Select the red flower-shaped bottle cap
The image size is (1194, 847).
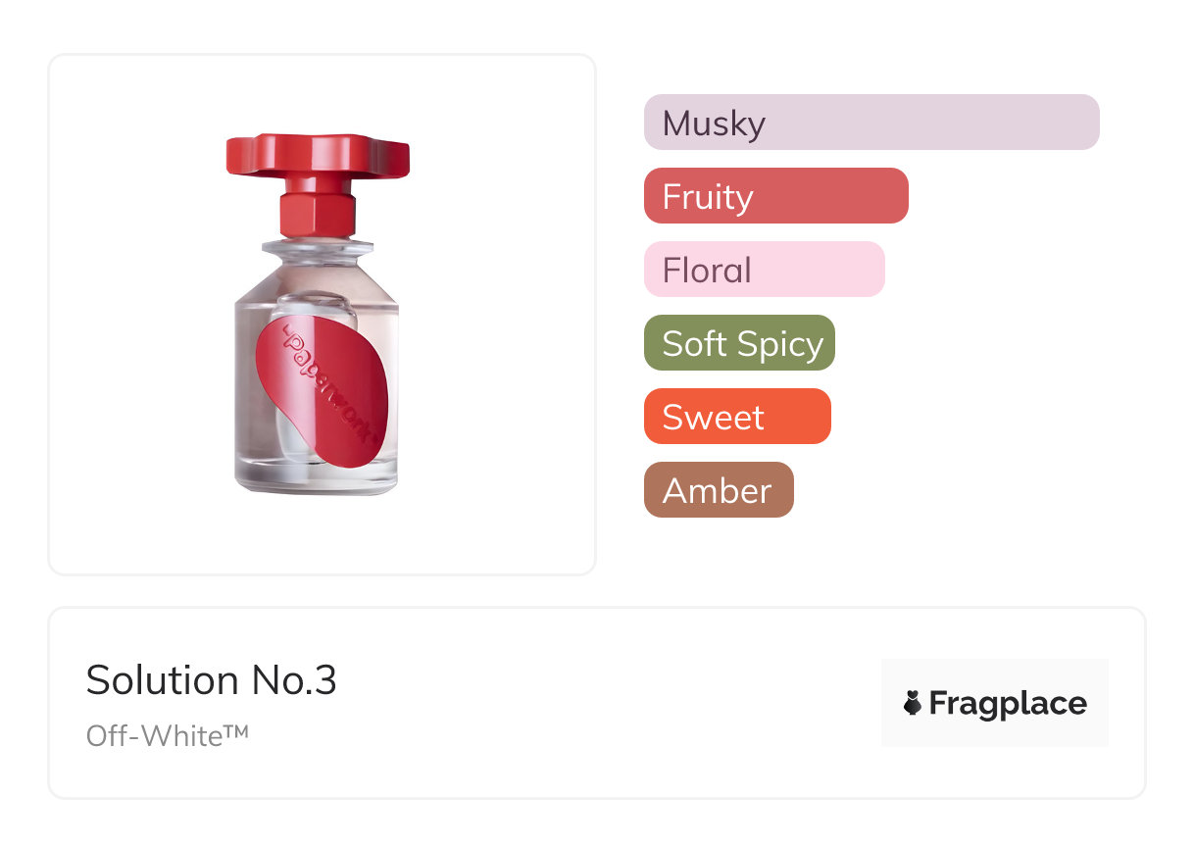(x=318, y=158)
